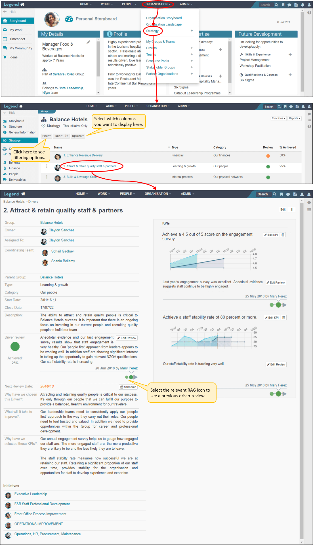Open Finance in the Balance Hotels sidebar
The width and height of the screenshot is (313, 545).
coord(14,168)
